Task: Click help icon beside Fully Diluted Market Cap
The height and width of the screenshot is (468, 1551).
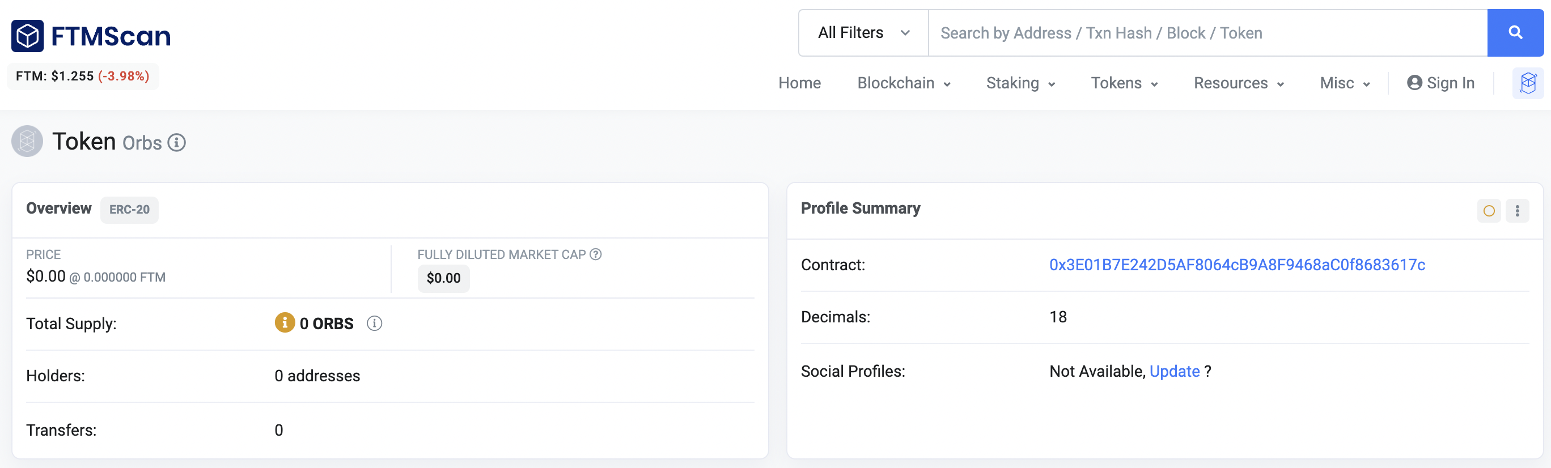Action: [595, 254]
